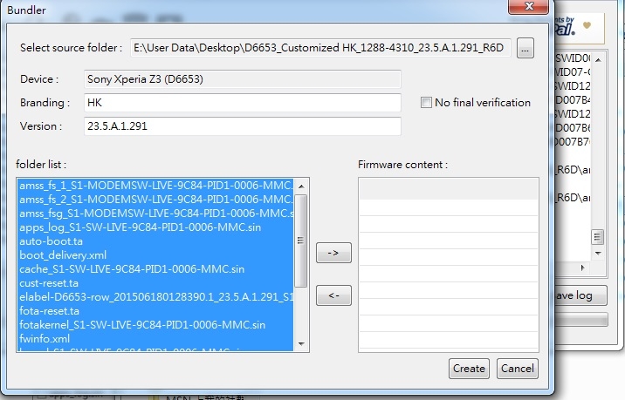
Task: Click the source folder browse (...) button
Action: (525, 49)
